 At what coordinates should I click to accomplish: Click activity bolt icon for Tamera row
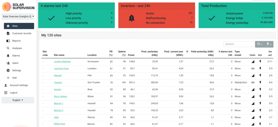click(260, 82)
